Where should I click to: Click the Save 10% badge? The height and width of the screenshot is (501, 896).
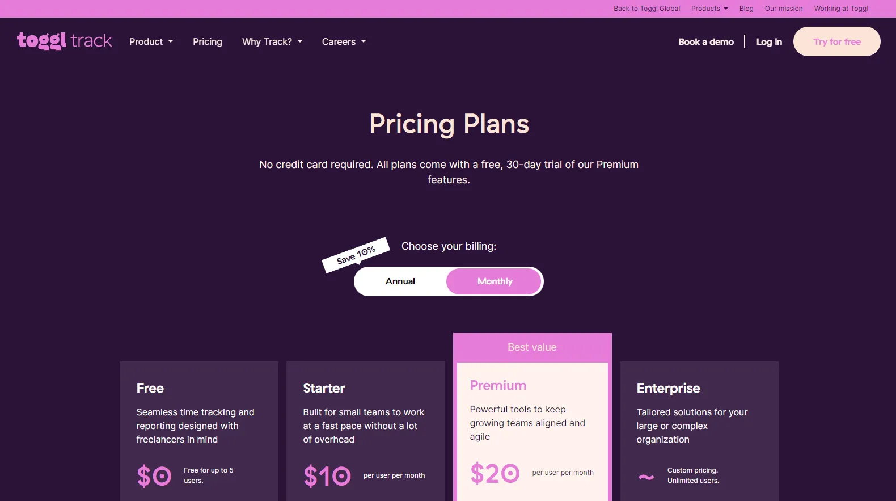(356, 255)
